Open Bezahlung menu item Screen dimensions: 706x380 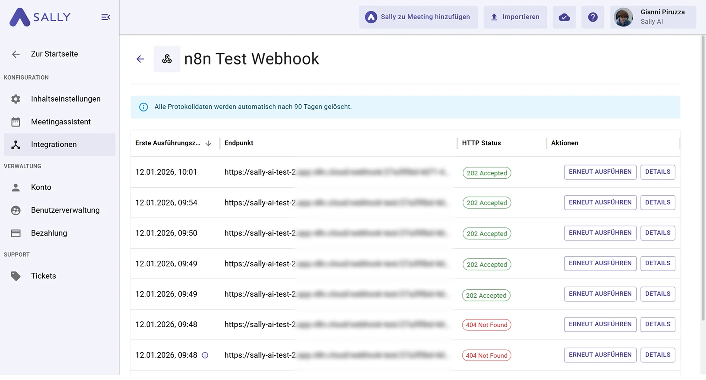click(x=60, y=233)
